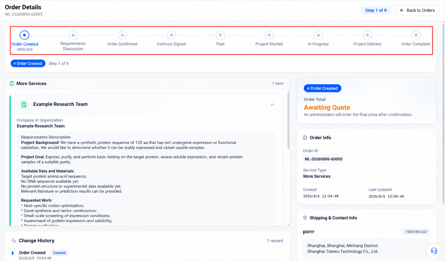Click the Requirements Description heading
Viewport: 445px width, 261px height.
click(x=46, y=137)
